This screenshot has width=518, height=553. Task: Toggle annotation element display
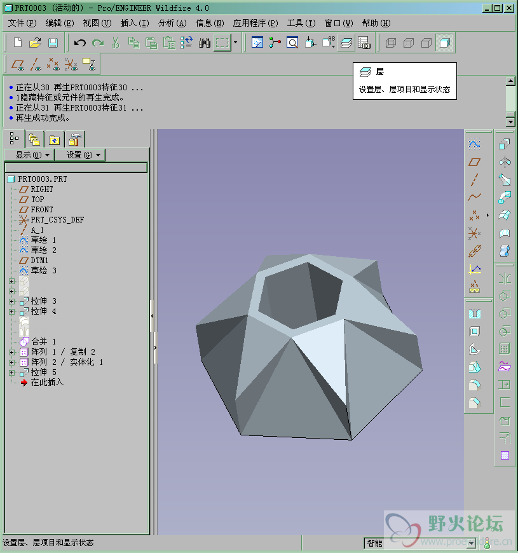(88, 65)
